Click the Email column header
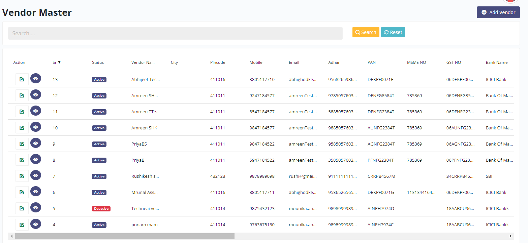 pyautogui.click(x=294, y=63)
